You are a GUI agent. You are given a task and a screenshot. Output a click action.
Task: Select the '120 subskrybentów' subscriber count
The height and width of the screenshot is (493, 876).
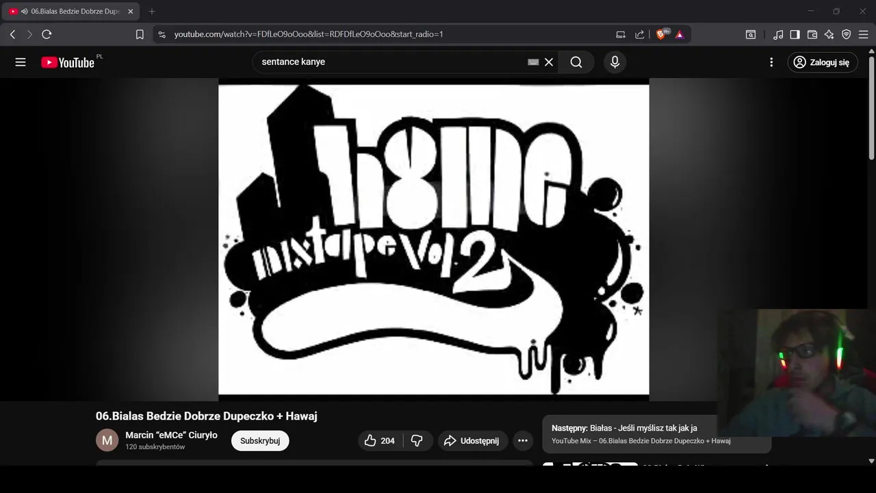(155, 447)
